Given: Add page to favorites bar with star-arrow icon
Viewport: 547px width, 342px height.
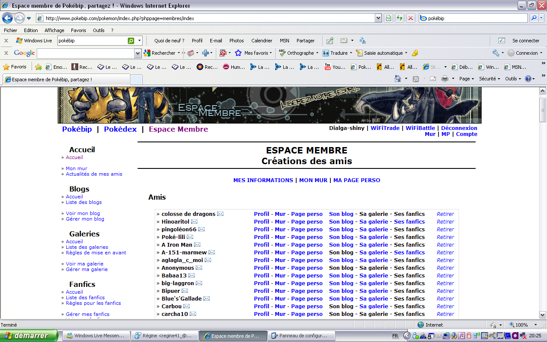Looking at the screenshot, I should 38,67.
